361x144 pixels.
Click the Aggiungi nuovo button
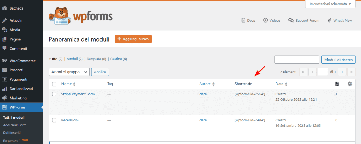pos(133,39)
